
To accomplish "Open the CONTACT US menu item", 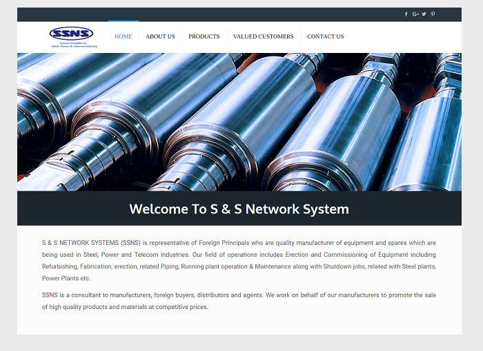I will tap(325, 36).
